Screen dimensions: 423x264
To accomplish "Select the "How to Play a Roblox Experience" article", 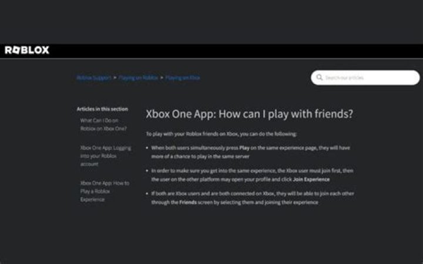I will pos(105,191).
